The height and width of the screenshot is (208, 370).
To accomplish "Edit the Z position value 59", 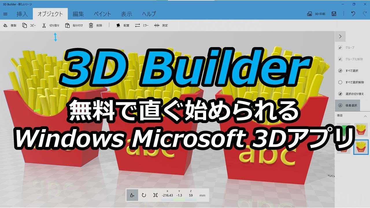I will click(x=191, y=195).
